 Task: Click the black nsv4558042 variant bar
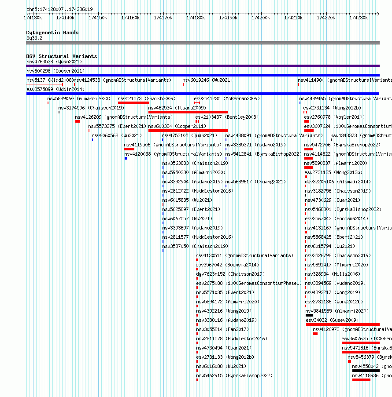point(366,371)
